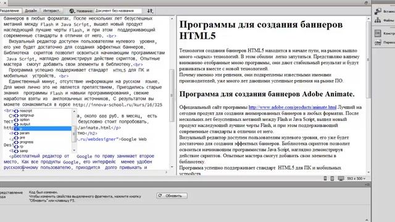Collapse the bottom panel with corner arrow
Screen dimensions: 395x222
[367, 220]
